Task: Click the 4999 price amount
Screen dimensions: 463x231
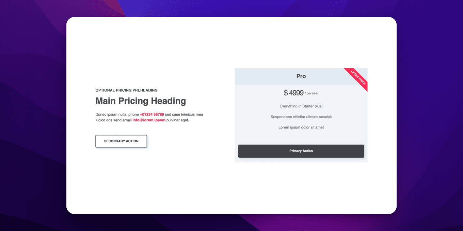Action: pos(296,93)
